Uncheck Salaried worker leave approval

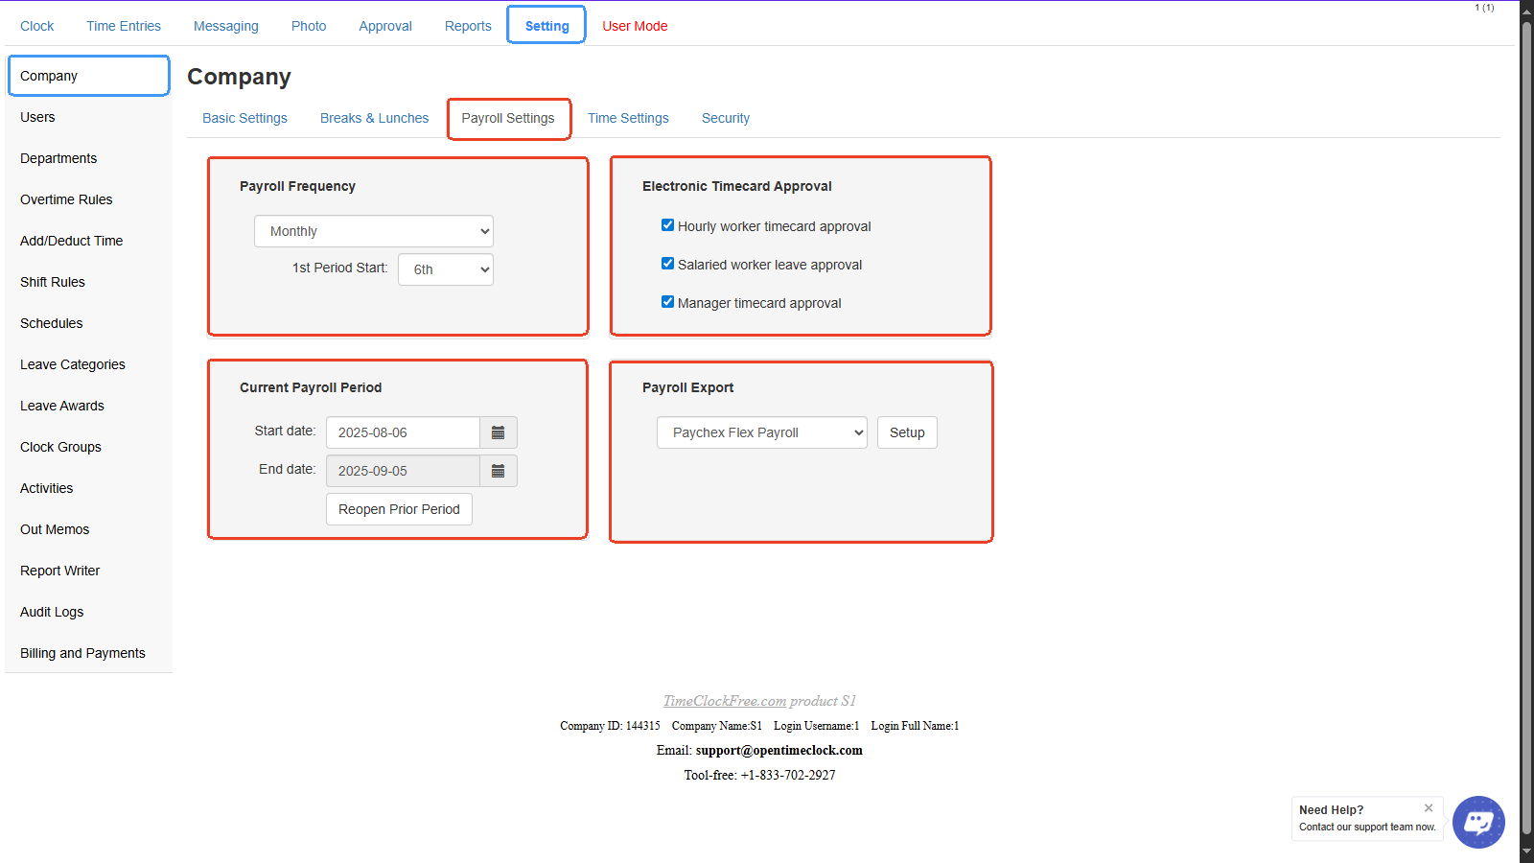coord(667,264)
